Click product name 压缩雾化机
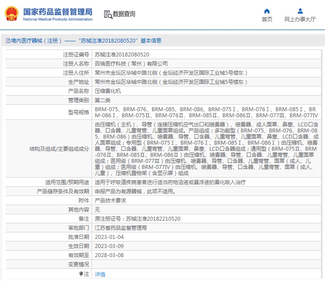The height and width of the screenshot is (281, 325). [x=108, y=91]
